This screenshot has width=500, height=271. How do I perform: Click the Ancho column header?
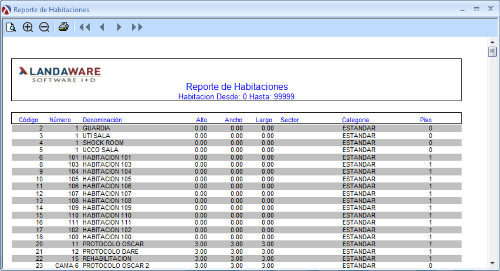click(234, 120)
